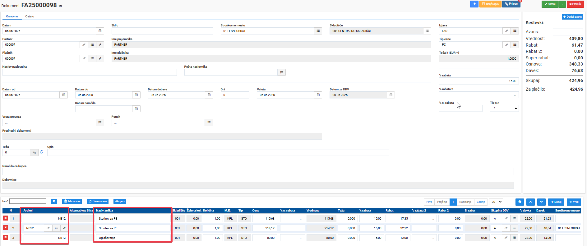
Task: Move row down with the chevron-down button
Action: click(541, 202)
